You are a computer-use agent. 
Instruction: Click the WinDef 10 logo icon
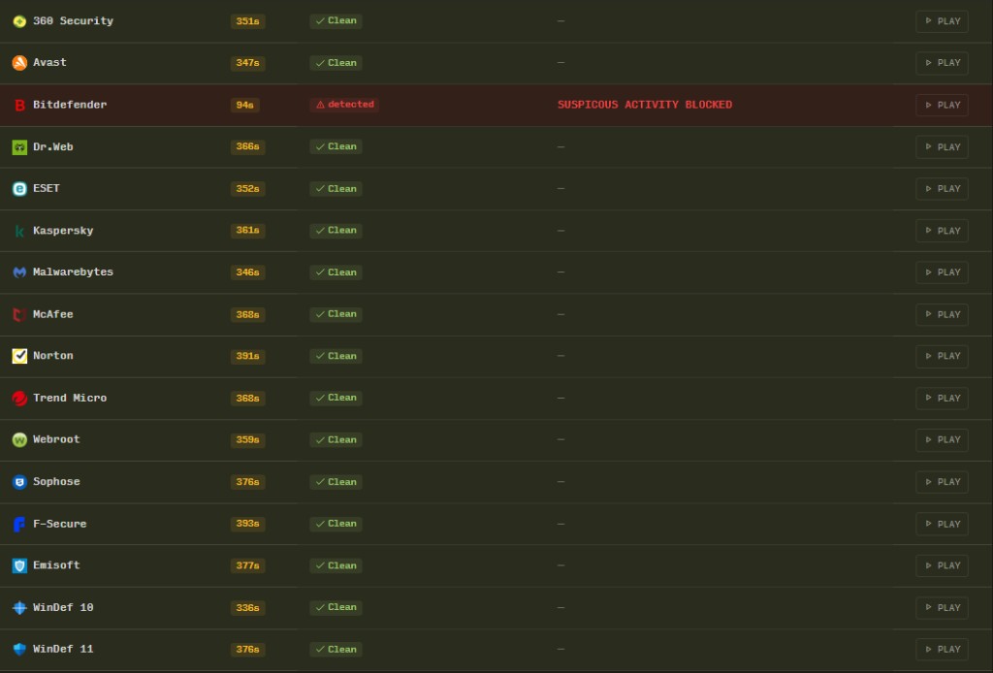[x=19, y=608]
